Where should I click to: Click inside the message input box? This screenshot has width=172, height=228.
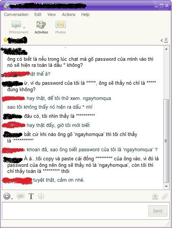[x=75, y=211]
